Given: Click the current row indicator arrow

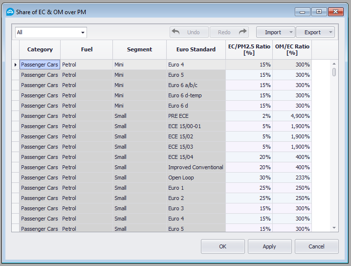Looking at the screenshot, I should (x=16, y=65).
